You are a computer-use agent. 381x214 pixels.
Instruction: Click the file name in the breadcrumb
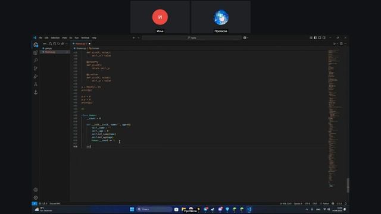81,48
